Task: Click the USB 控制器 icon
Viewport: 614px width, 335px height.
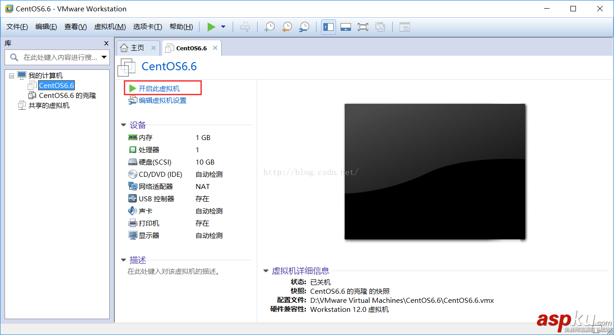Action: click(132, 199)
